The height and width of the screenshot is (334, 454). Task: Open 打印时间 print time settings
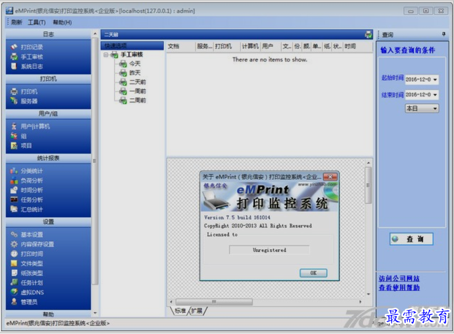point(32,254)
